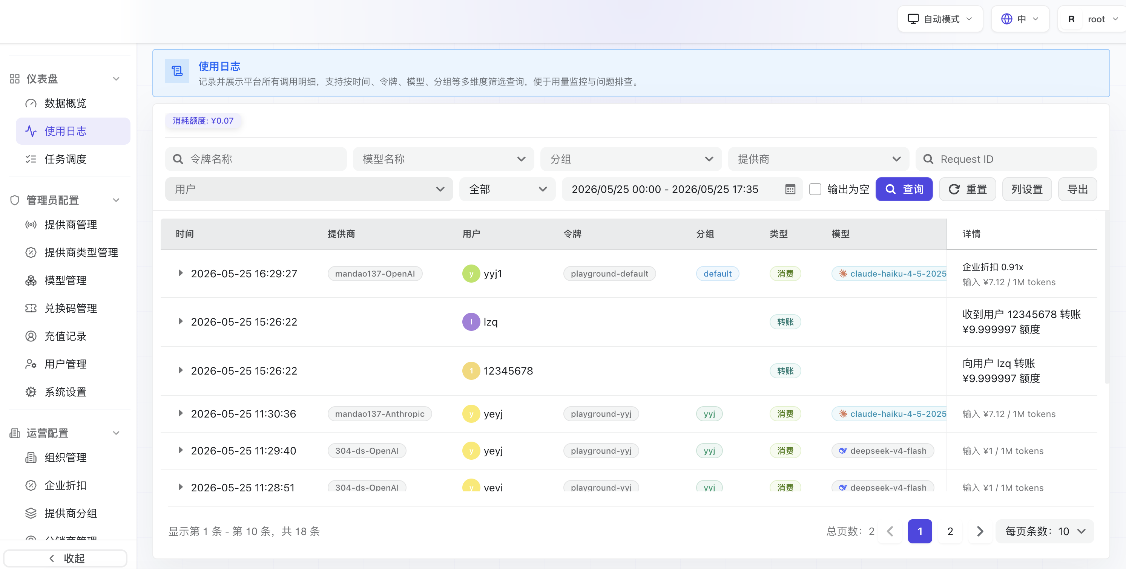
Task: Click the 时间 column header
Action: click(184, 234)
